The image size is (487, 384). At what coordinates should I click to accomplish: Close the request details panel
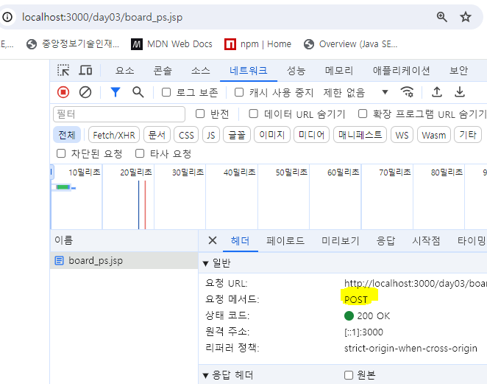coord(213,240)
